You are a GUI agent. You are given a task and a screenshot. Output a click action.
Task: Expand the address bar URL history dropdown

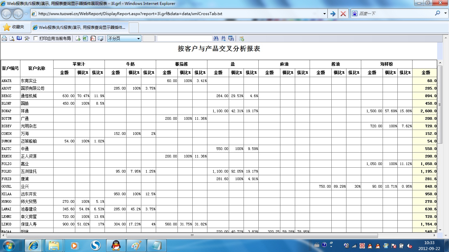point(324,14)
